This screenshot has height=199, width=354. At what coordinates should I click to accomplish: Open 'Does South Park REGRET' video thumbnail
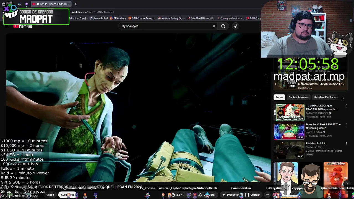(x=289, y=131)
